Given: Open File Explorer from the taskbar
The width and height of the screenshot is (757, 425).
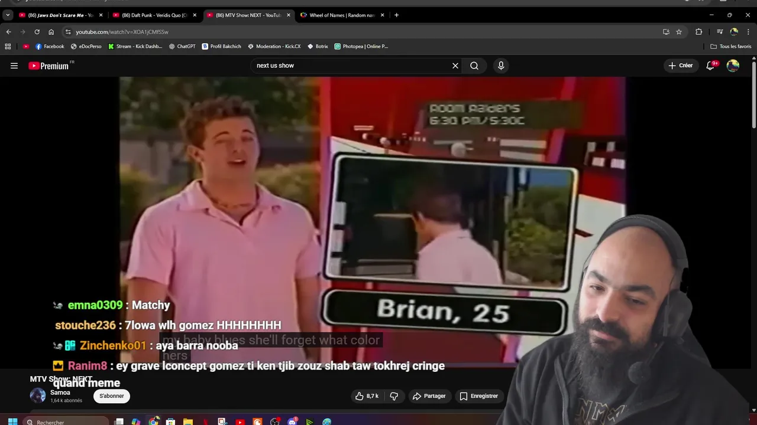Looking at the screenshot, I should [188, 422].
